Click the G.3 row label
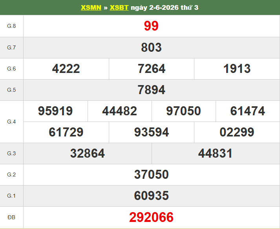The width and height of the screenshot is (280, 229). [x=11, y=153]
